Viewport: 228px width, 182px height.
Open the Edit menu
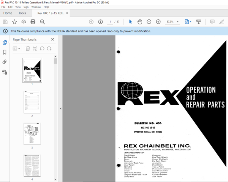(x=10, y=7)
